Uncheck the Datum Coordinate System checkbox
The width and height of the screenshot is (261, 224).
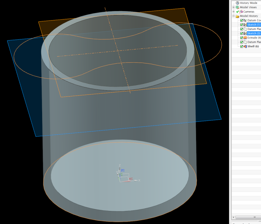coord(242,20)
